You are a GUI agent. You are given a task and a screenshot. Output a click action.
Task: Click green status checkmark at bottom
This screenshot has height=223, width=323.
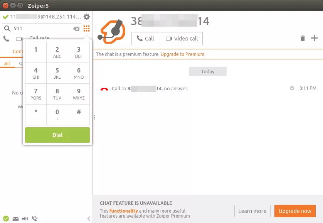[x=6, y=218]
